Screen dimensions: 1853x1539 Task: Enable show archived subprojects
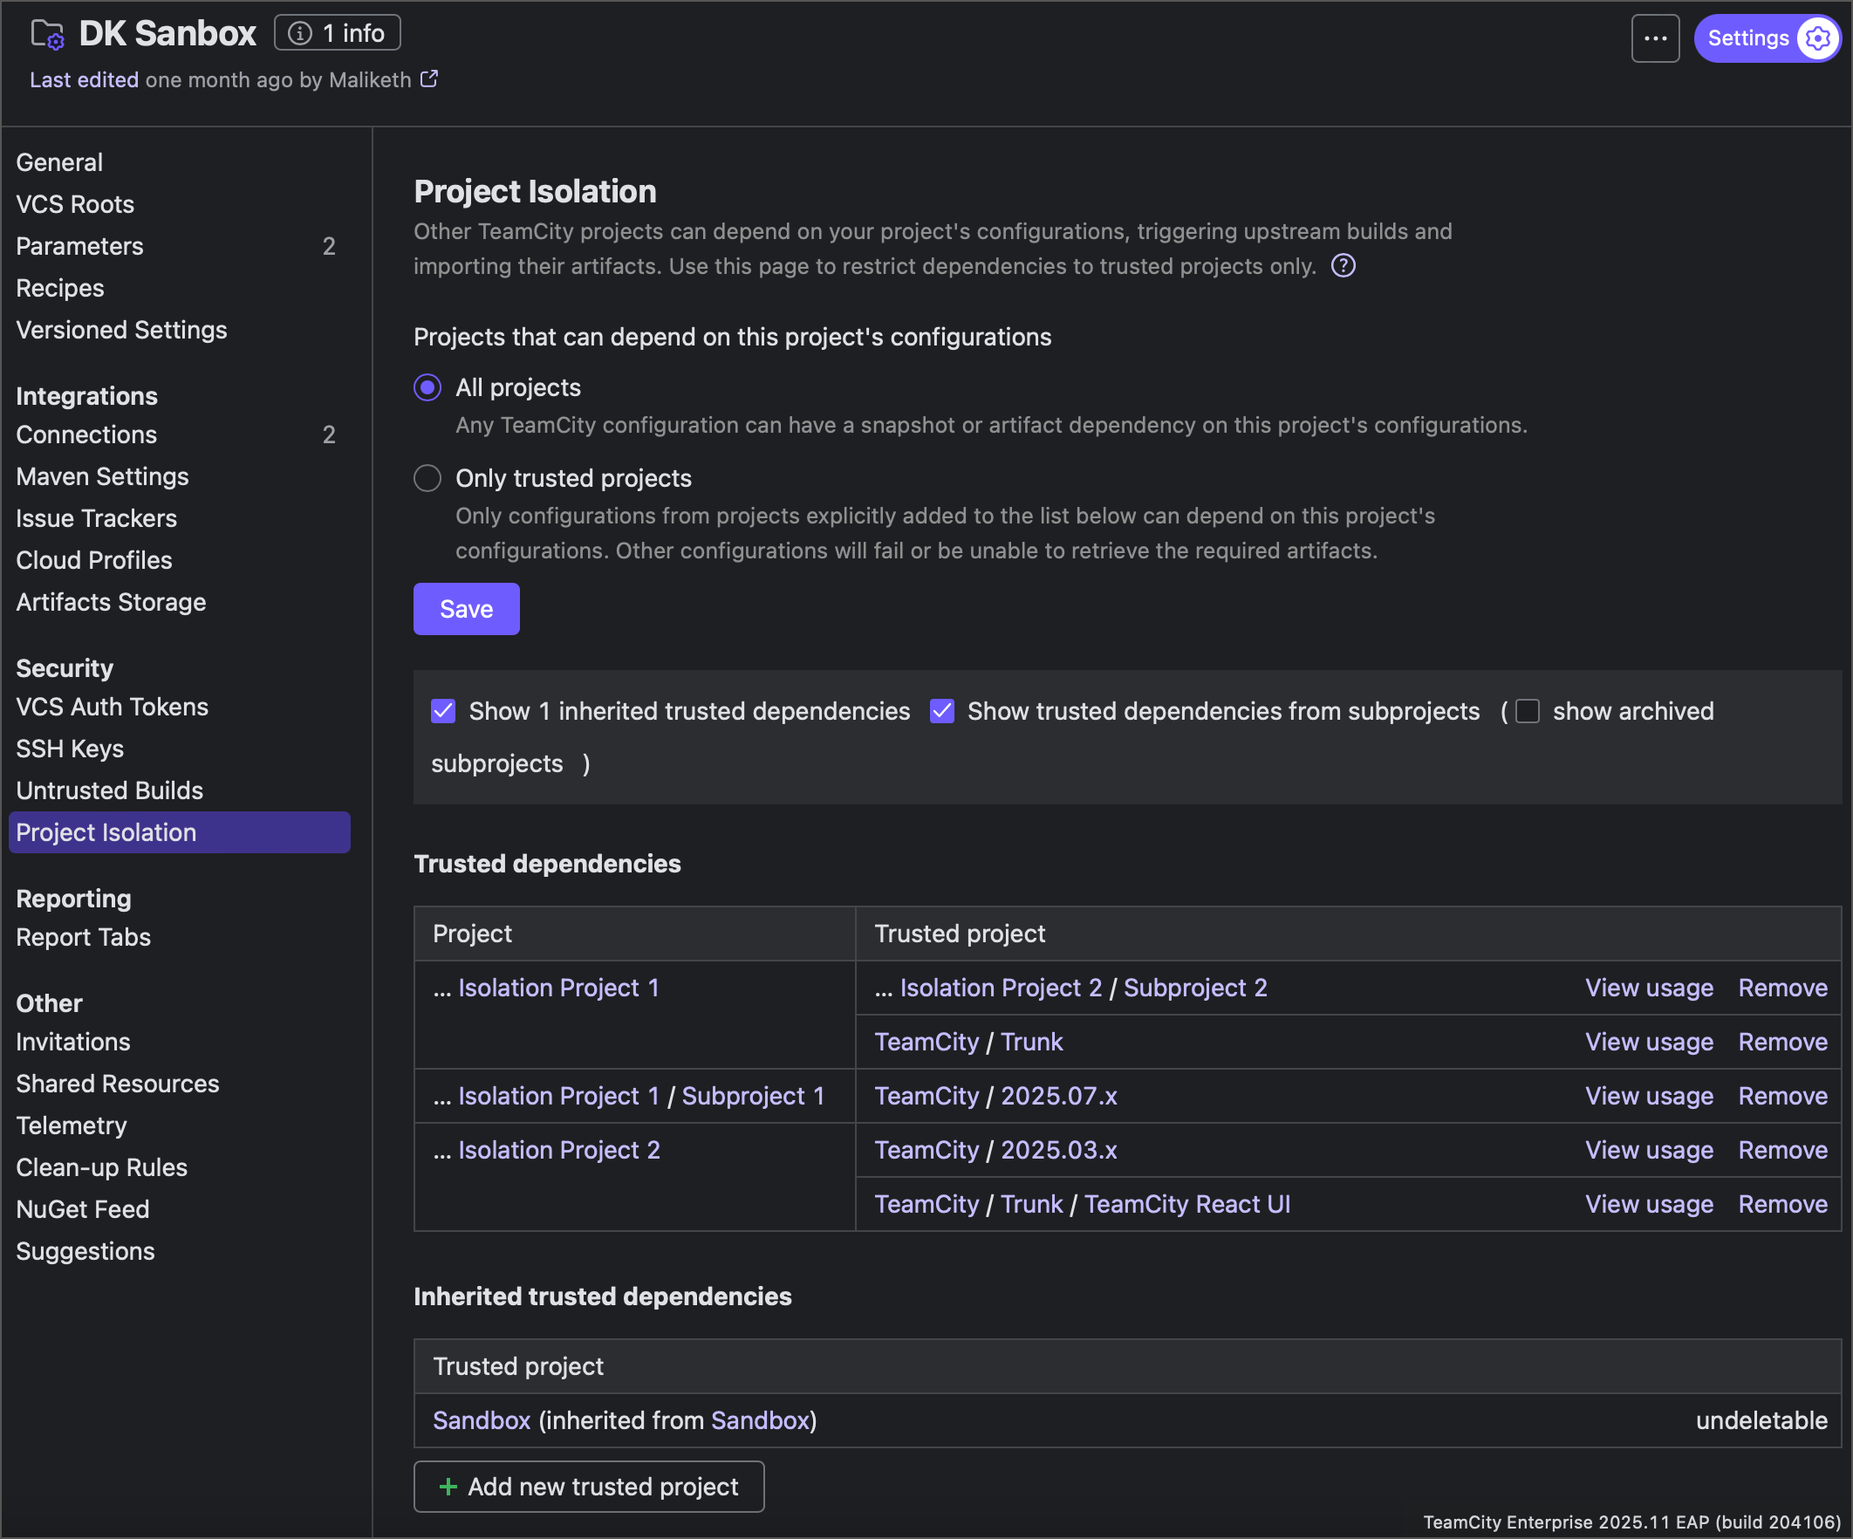click(1528, 710)
